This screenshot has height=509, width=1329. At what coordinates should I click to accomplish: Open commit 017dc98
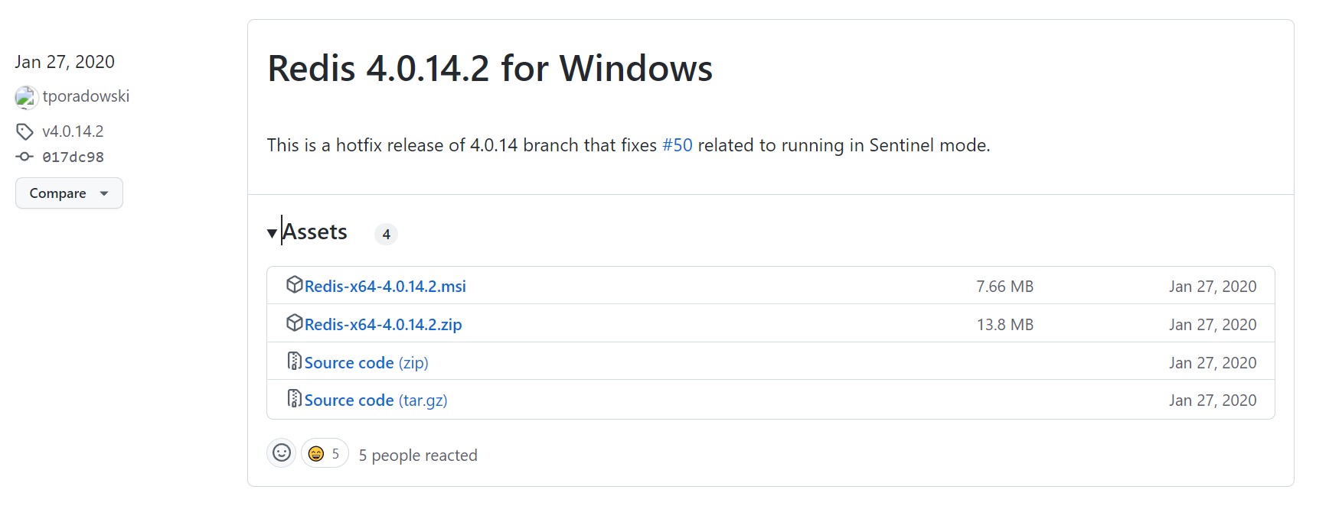(73, 157)
